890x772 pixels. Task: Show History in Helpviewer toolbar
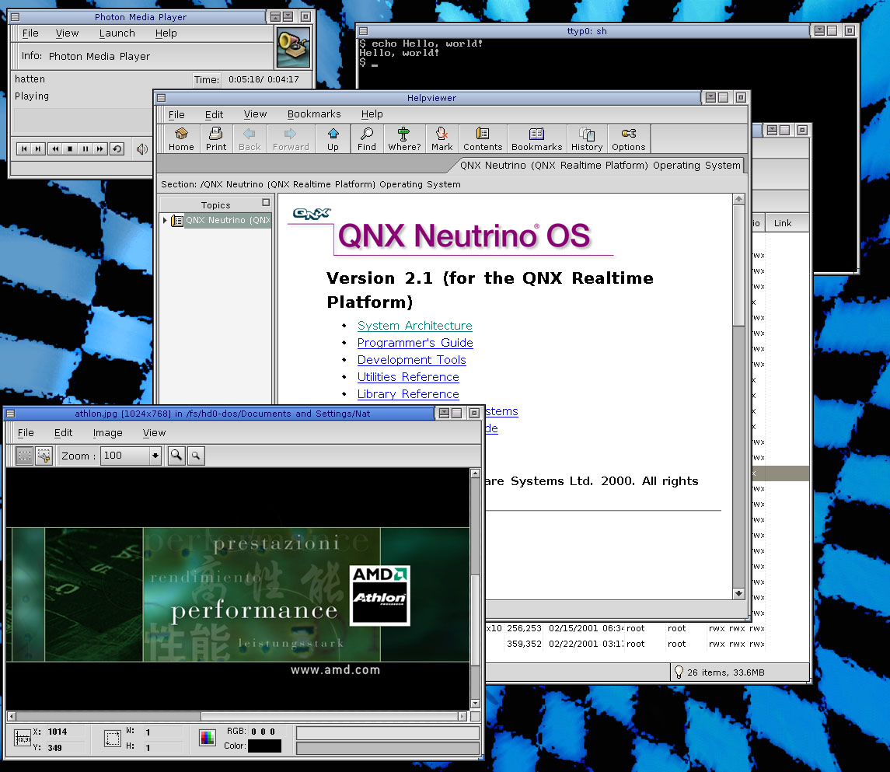(586, 139)
